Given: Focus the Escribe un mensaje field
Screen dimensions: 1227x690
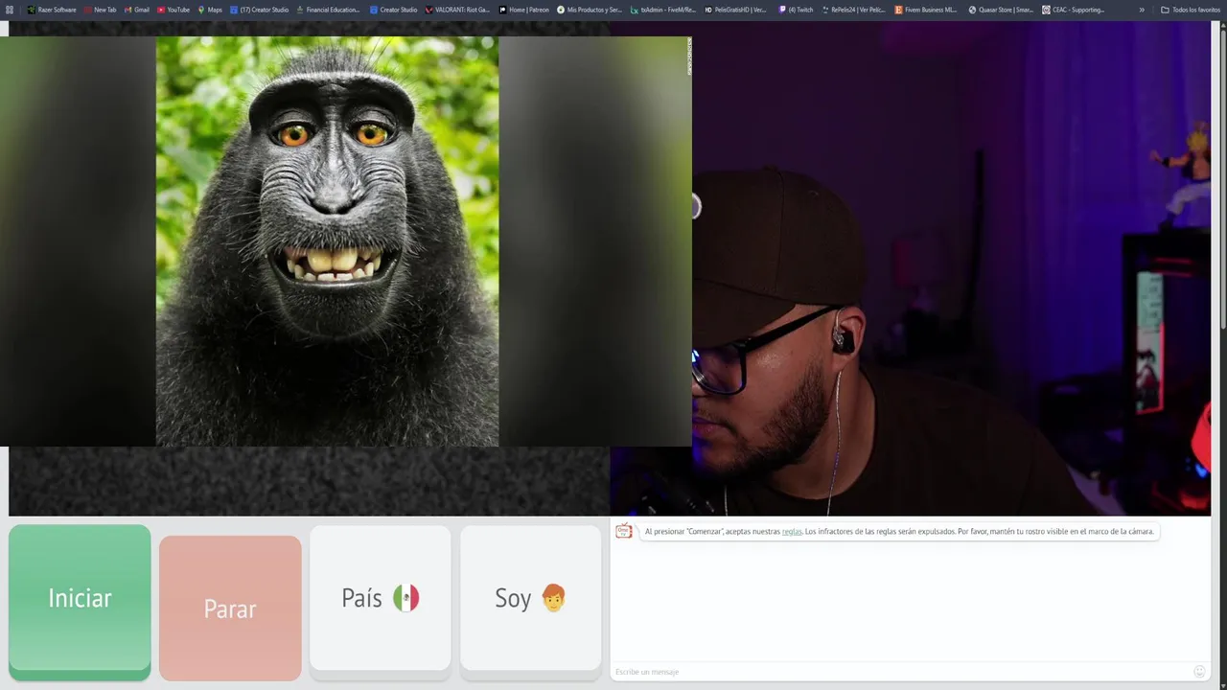Looking at the screenshot, I should [x=901, y=672].
